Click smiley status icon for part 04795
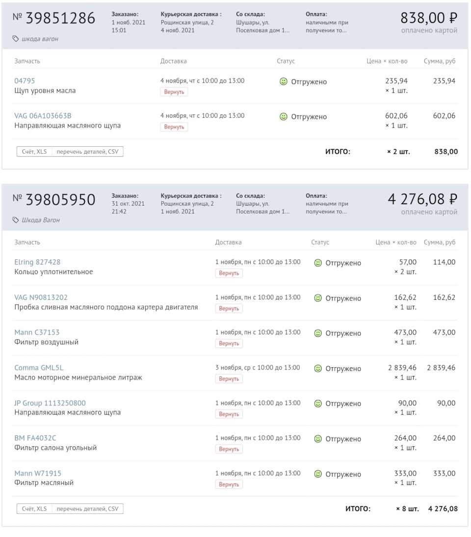 point(283,81)
